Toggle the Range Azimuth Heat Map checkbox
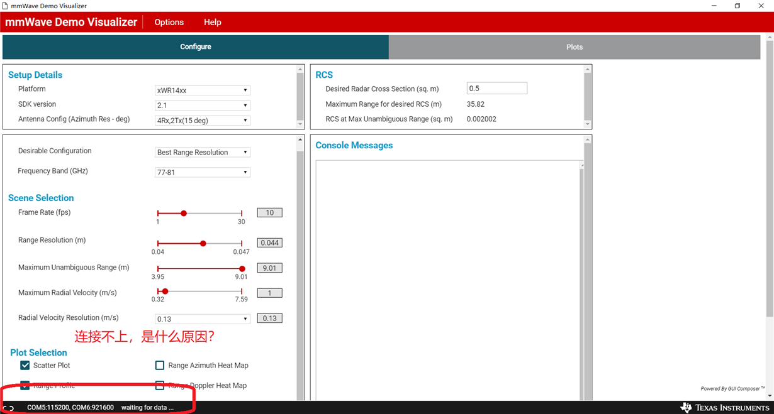 click(x=160, y=365)
